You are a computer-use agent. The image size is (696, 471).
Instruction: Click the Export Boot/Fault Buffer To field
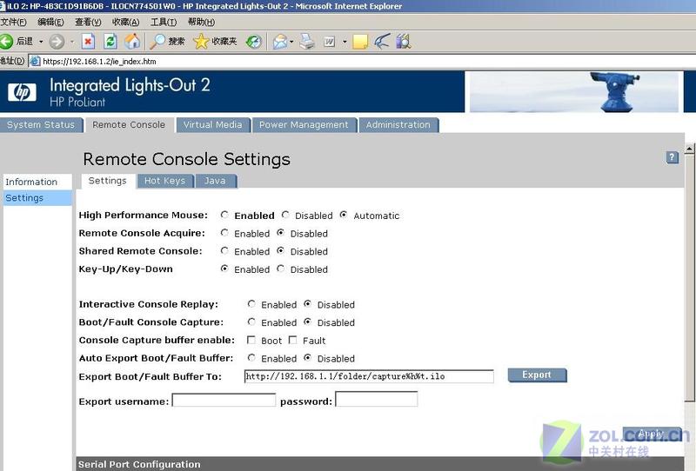click(369, 376)
